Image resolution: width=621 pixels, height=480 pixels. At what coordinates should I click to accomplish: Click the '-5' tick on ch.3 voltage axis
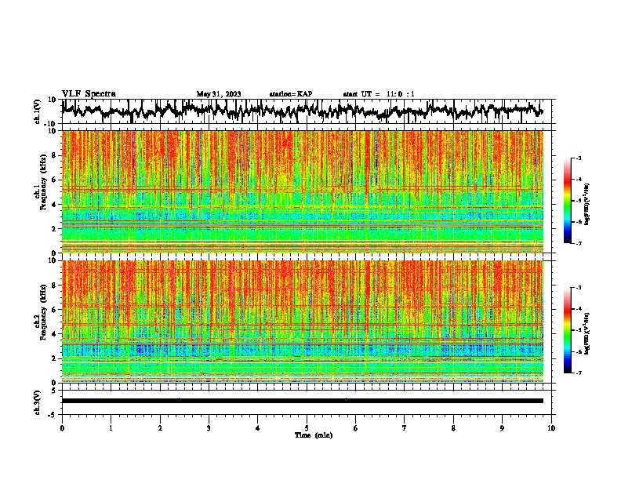click(53, 415)
